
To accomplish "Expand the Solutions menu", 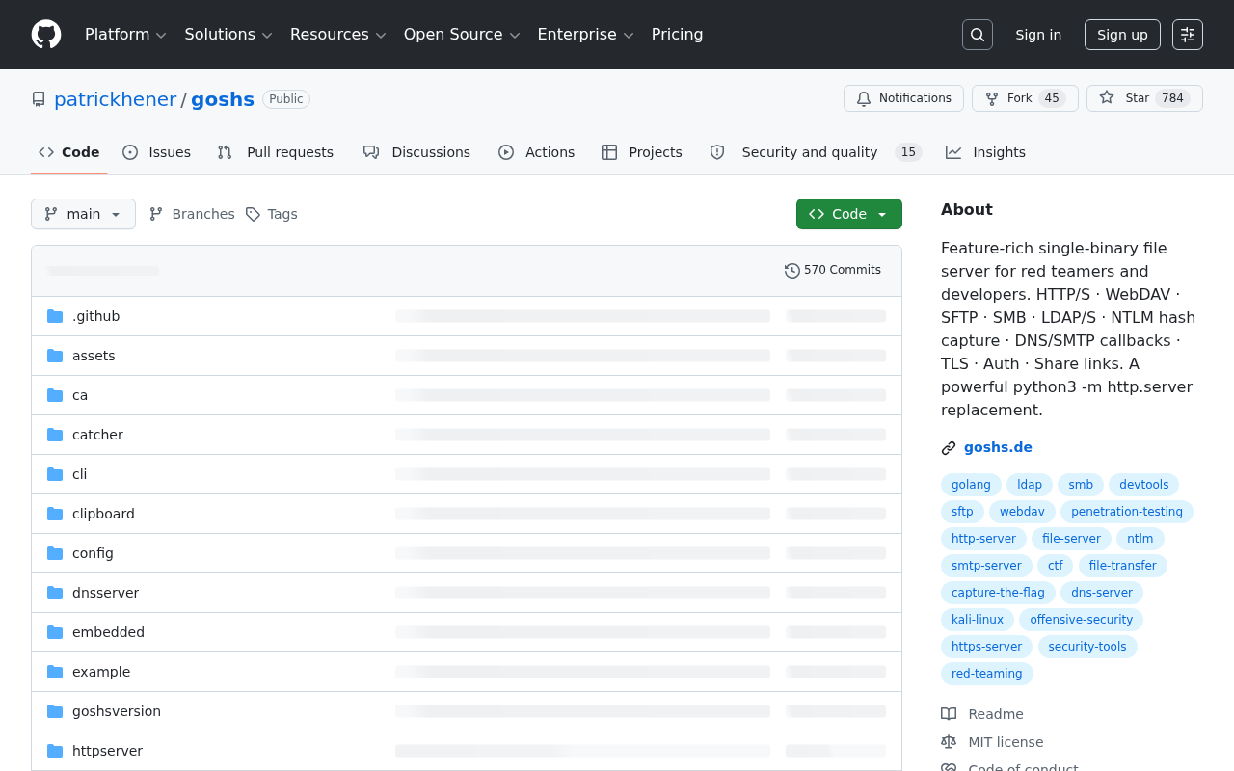I will [x=228, y=35].
